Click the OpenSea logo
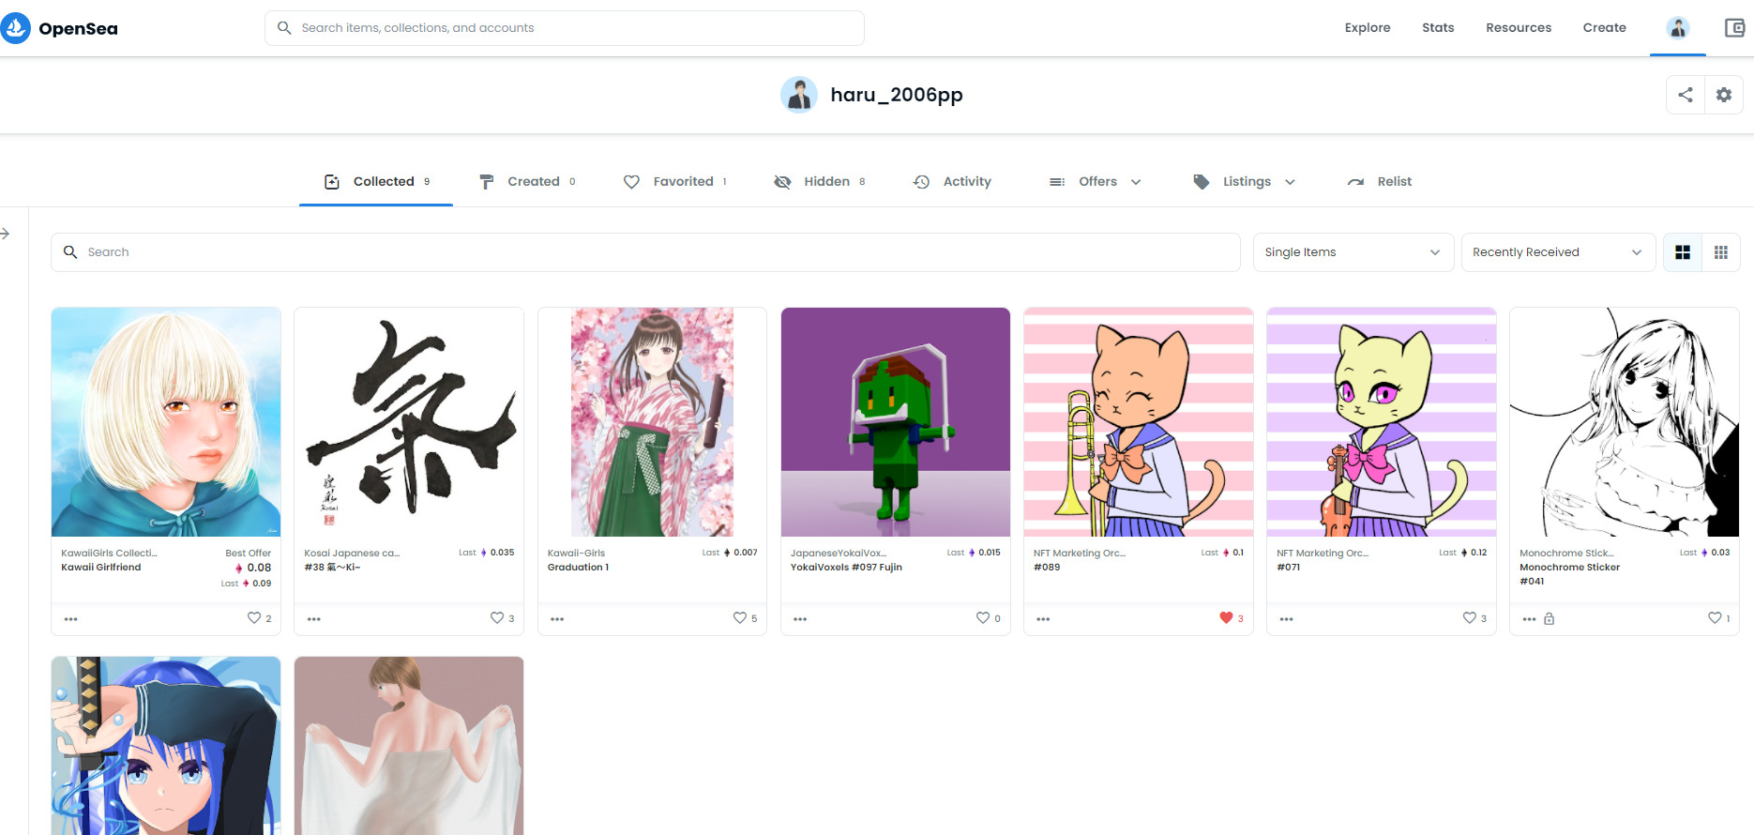 pos(59,28)
